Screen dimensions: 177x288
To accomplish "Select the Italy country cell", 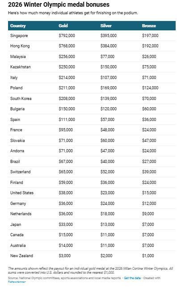I will (14, 78).
